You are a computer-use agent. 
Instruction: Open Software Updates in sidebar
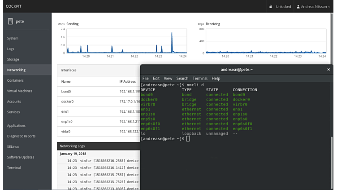pyautogui.click(x=20, y=157)
